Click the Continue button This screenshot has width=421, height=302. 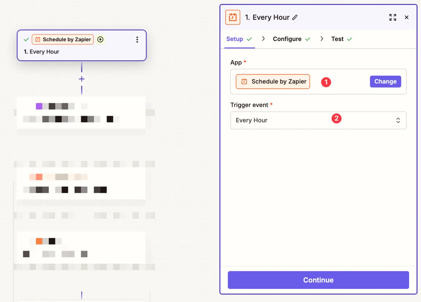click(x=318, y=280)
